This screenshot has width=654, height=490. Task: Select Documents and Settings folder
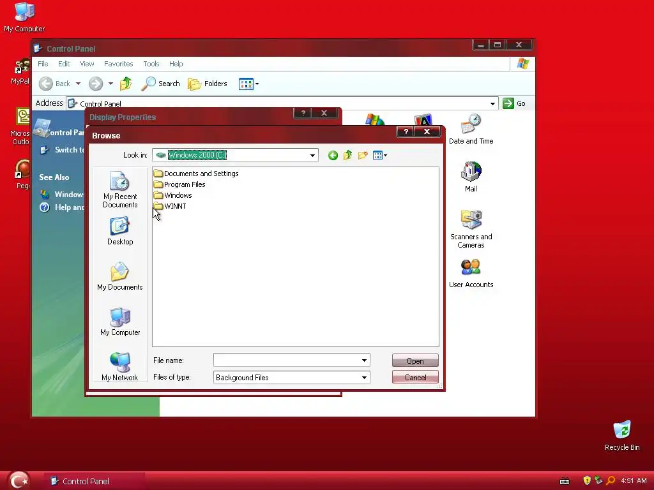click(196, 174)
